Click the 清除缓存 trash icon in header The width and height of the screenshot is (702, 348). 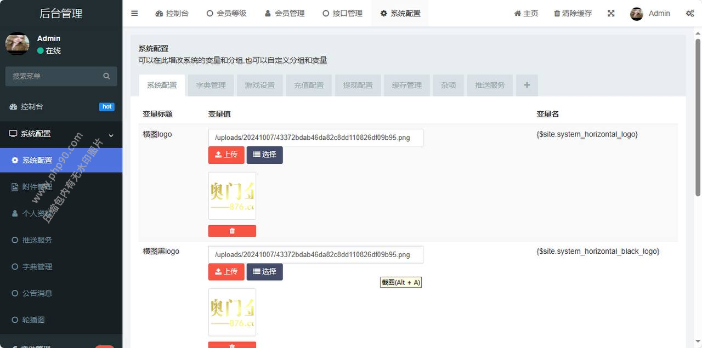point(557,13)
